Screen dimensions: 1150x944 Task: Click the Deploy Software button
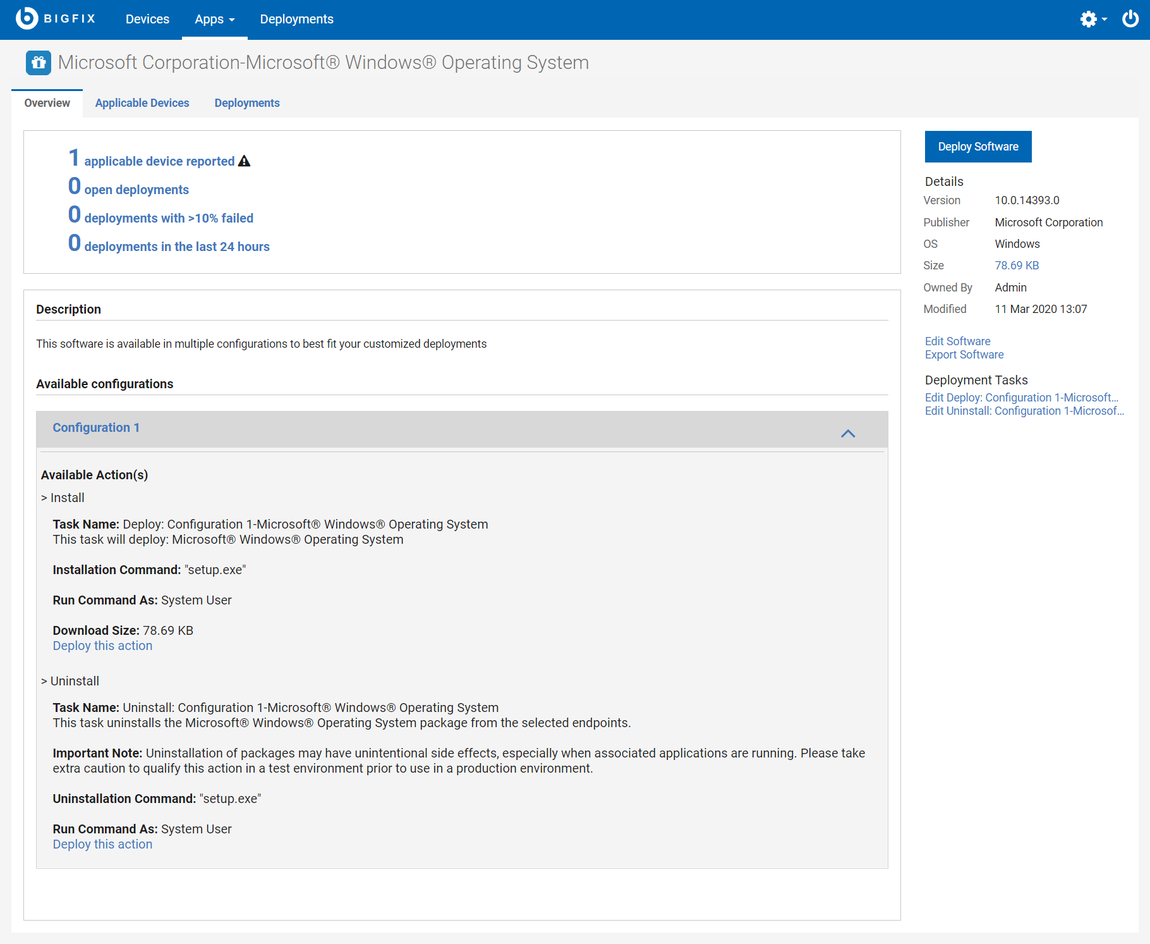click(x=977, y=146)
